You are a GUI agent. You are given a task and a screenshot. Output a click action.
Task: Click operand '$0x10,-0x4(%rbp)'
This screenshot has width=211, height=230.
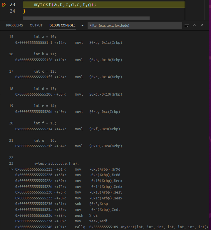pyautogui.click(x=105, y=146)
